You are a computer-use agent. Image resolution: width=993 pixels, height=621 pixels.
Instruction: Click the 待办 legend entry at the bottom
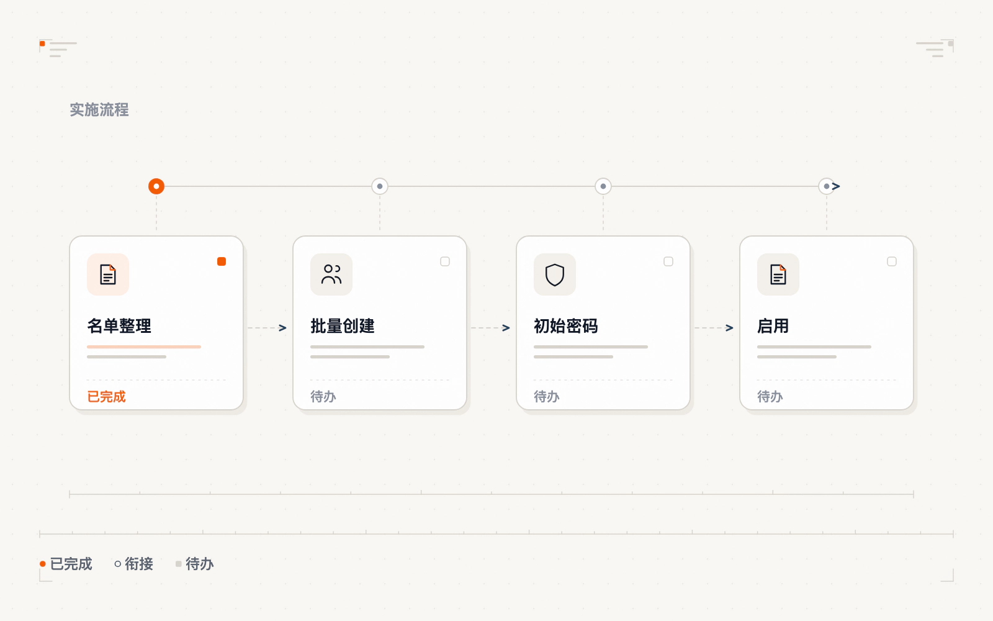tap(194, 564)
